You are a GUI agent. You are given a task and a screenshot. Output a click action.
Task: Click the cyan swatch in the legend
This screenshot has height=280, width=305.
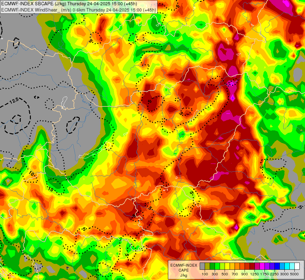coord(287,266)
